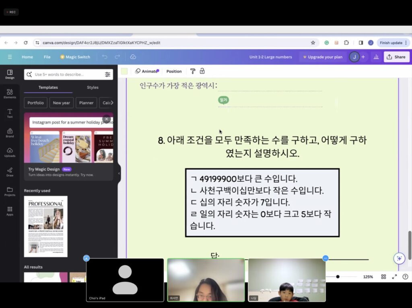Click Upgrade your plan

[323, 57]
